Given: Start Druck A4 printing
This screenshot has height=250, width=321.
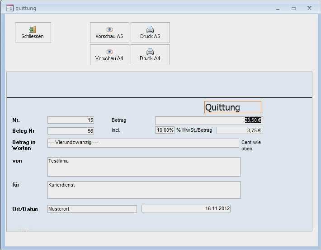Looking at the screenshot, I should tap(150, 55).
